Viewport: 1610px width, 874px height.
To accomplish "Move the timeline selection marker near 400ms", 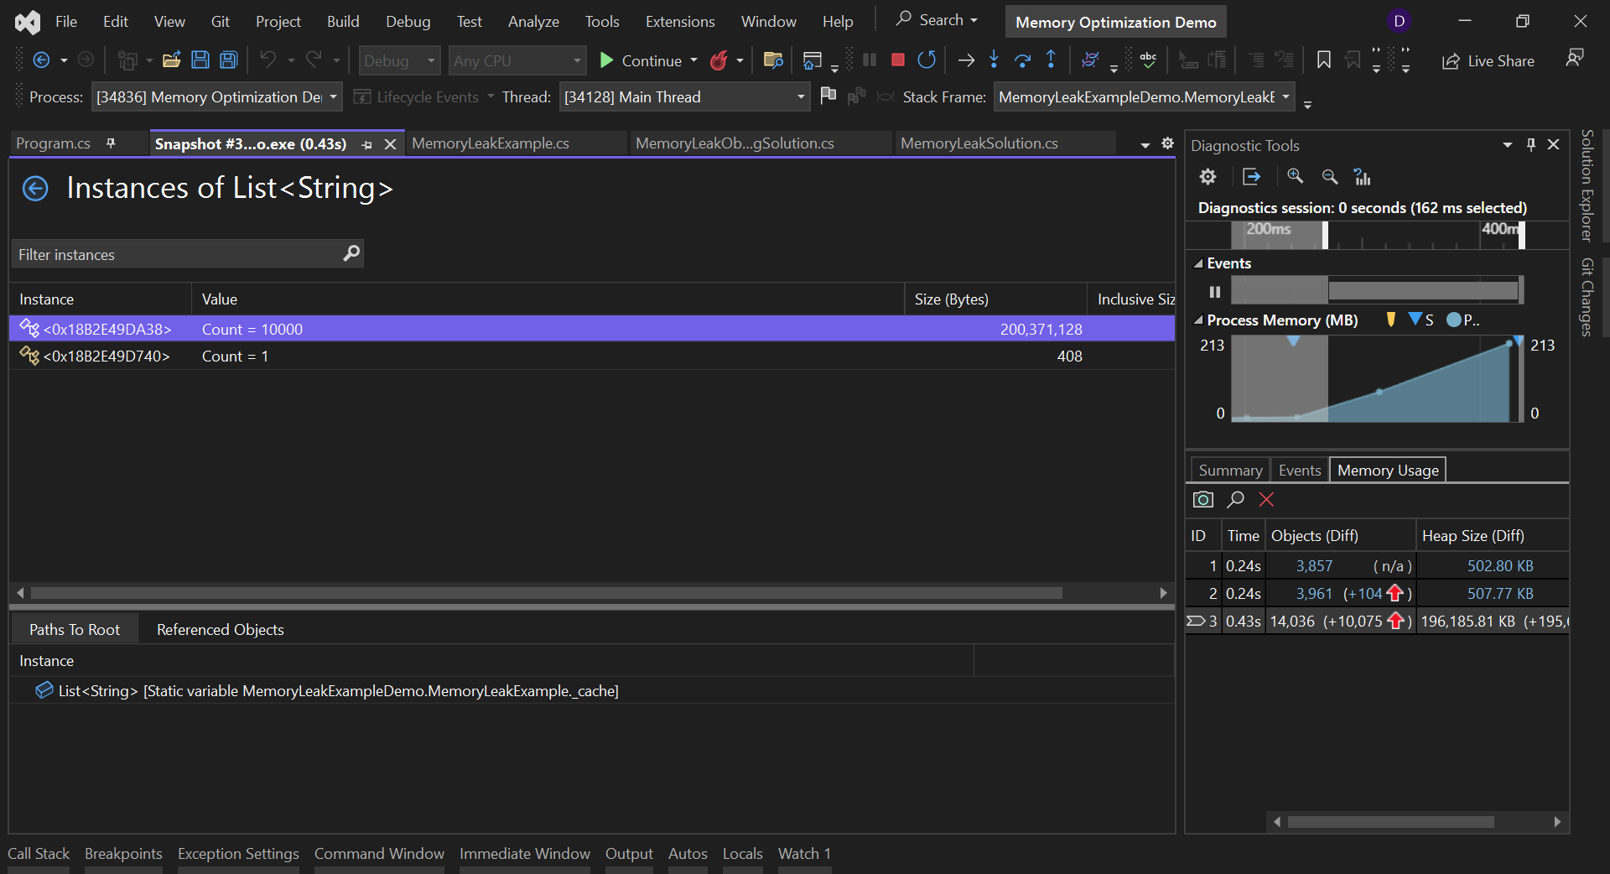I will (x=1521, y=235).
